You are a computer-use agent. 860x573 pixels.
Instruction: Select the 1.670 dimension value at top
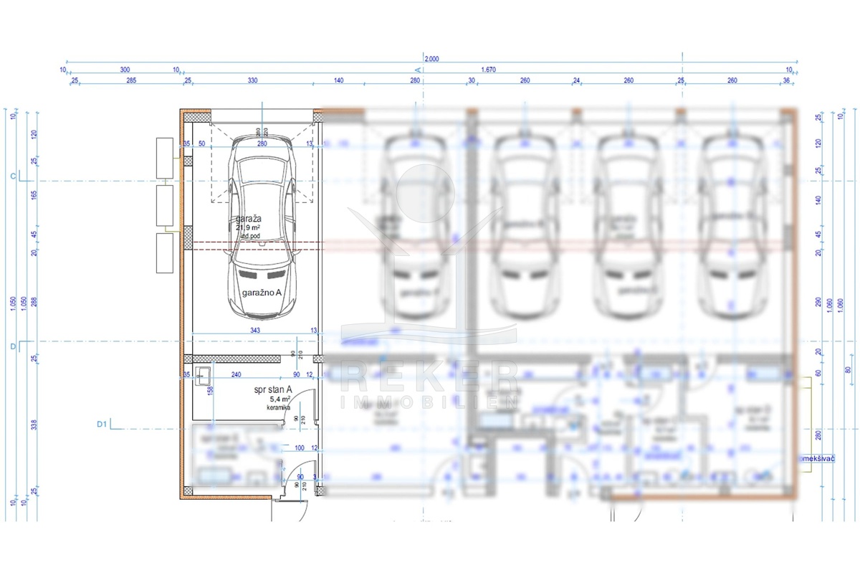tap(489, 70)
